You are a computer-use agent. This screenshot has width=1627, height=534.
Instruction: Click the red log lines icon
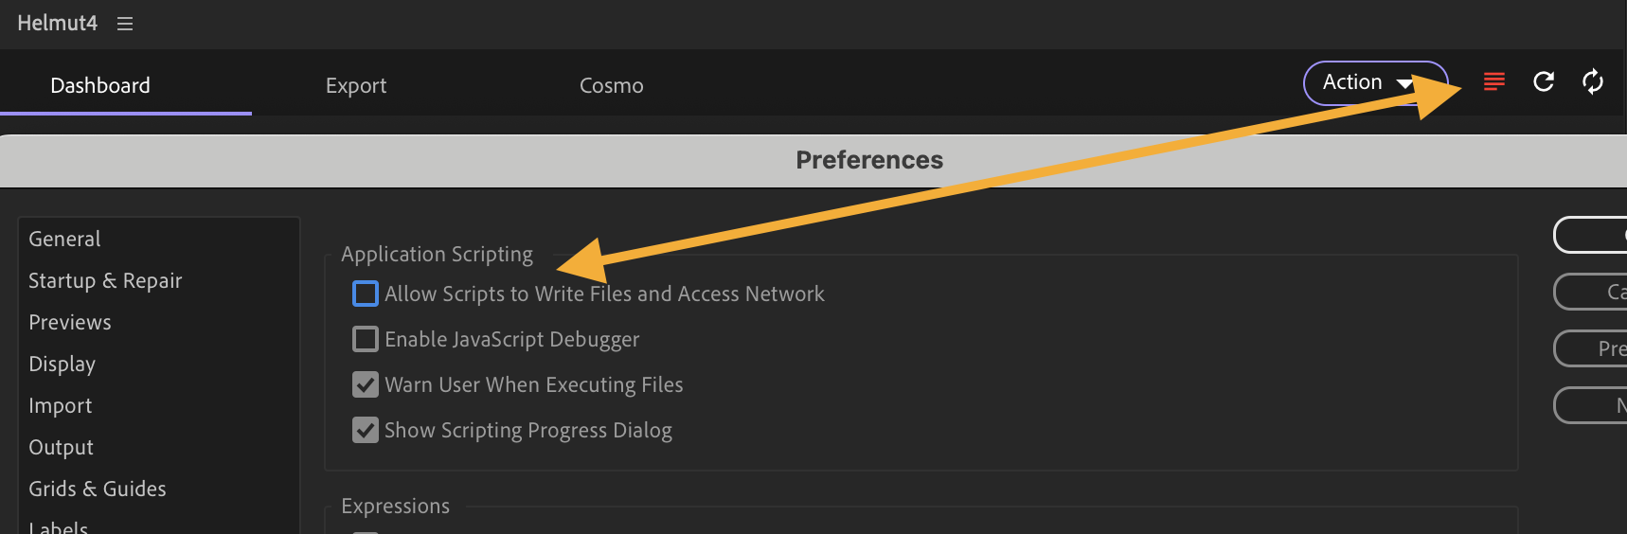click(x=1493, y=82)
